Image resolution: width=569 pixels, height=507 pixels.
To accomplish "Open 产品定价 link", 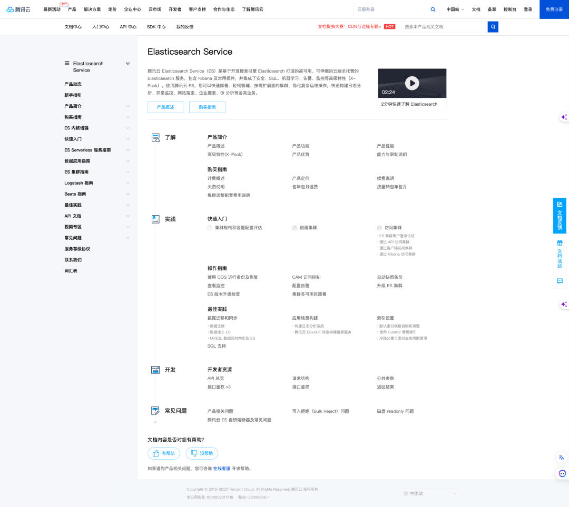I will (x=301, y=178).
